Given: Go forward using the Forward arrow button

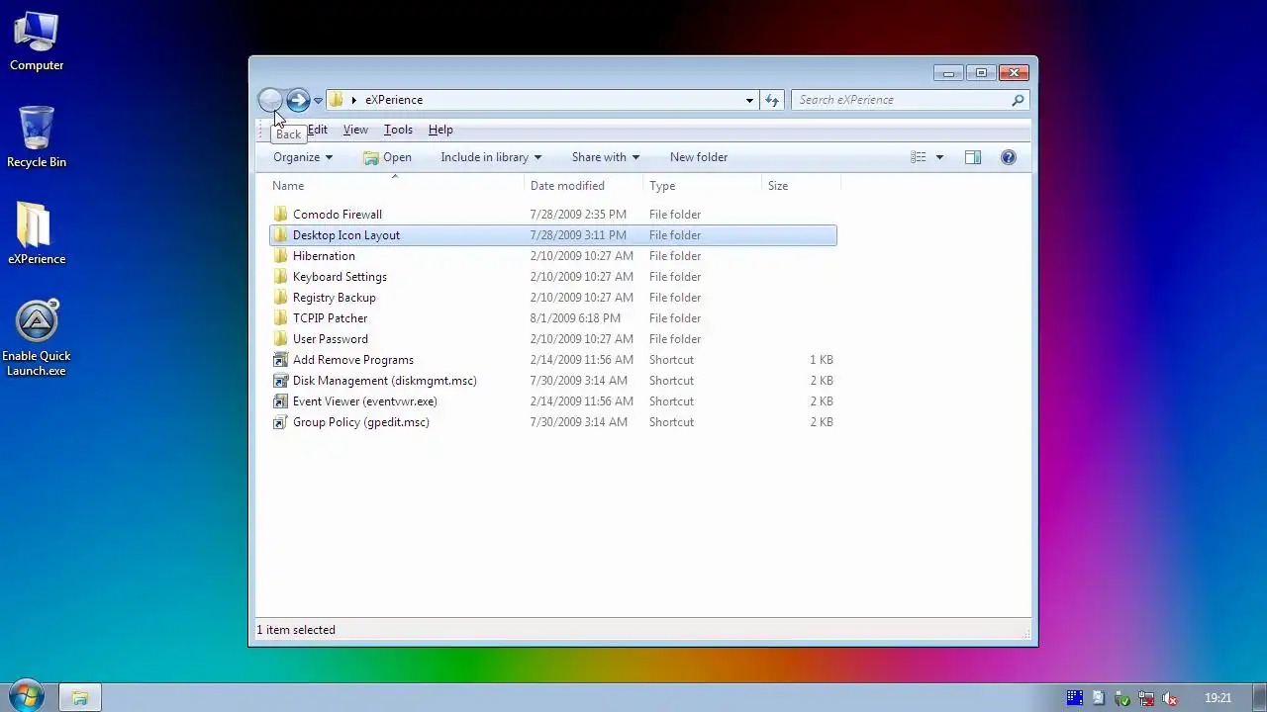Looking at the screenshot, I should 298,100.
